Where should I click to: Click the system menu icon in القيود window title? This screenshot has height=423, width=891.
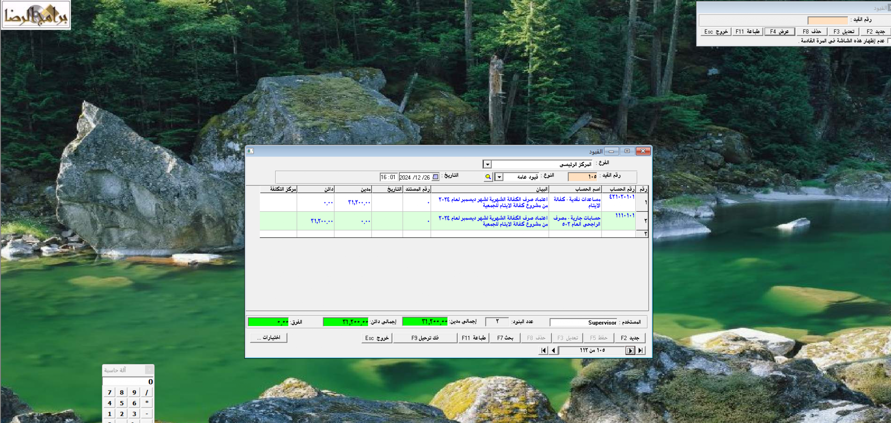250,151
